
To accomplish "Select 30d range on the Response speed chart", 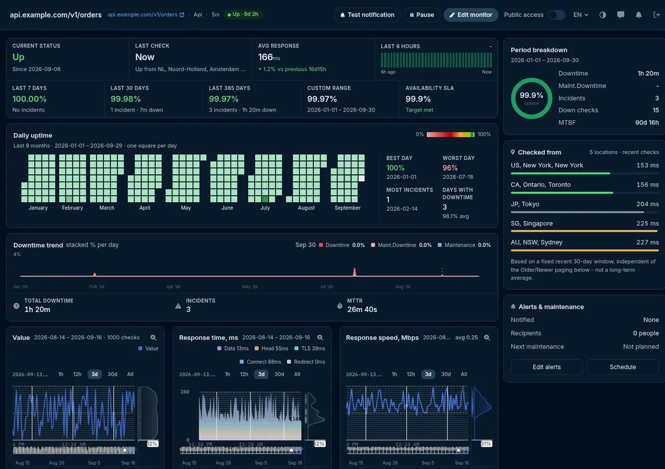I will point(446,374).
